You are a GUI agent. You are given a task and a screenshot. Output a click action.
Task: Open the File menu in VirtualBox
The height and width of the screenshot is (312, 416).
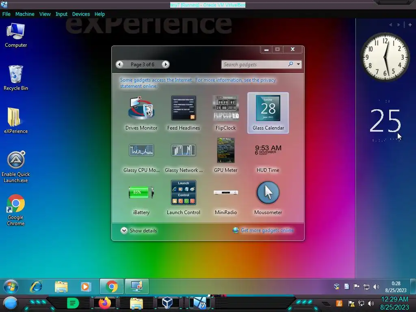(x=6, y=14)
